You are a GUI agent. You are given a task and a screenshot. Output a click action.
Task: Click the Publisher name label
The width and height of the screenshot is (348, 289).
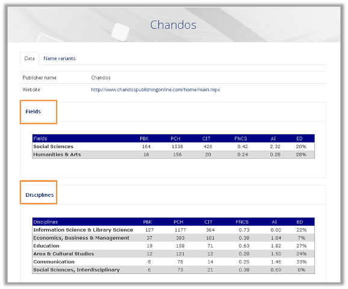(x=39, y=78)
